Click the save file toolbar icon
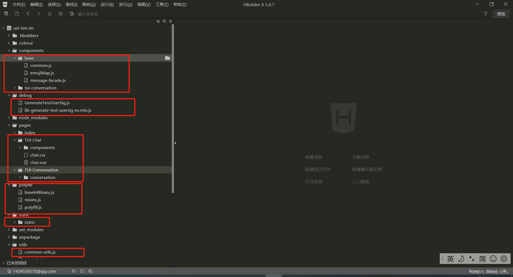 pyautogui.click(x=17, y=14)
